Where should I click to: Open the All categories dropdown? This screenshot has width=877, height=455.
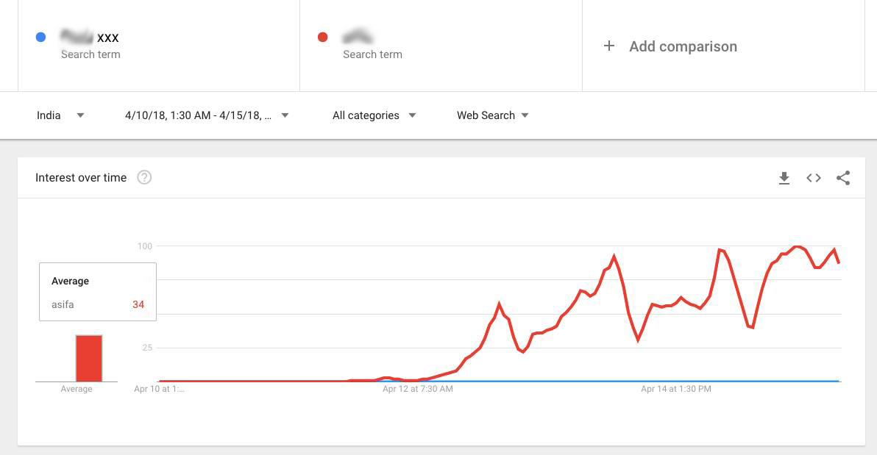[374, 115]
